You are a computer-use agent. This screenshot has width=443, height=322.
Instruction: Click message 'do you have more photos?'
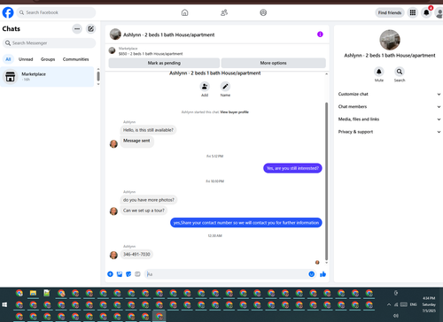(x=149, y=200)
